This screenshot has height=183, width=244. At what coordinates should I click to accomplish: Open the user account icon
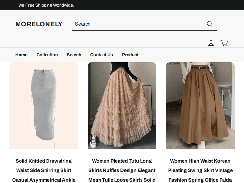coord(211,43)
